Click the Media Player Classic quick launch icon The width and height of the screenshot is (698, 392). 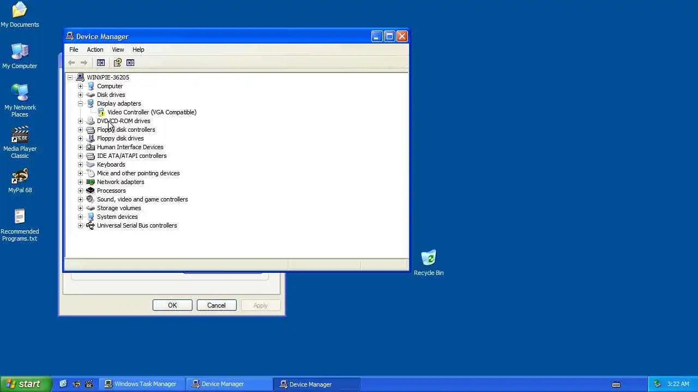[x=89, y=384]
